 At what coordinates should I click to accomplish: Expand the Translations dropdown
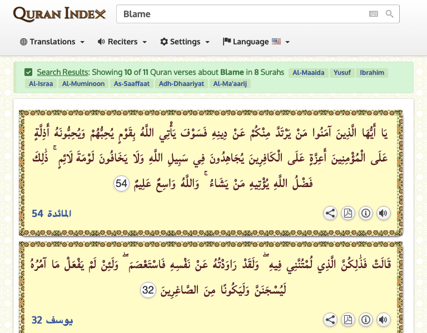(52, 42)
